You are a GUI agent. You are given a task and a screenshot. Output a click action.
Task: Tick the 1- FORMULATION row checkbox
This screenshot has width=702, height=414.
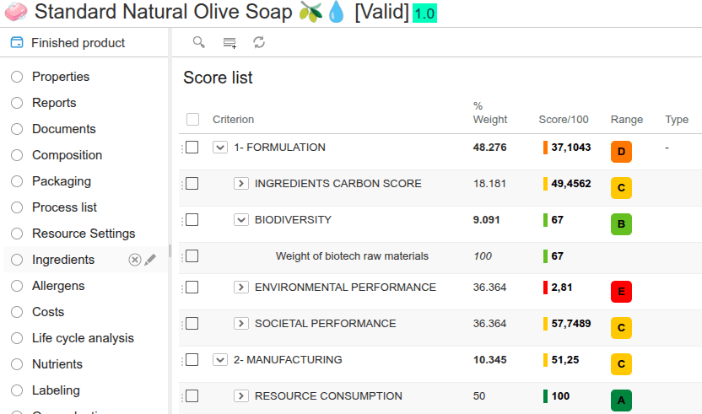(192, 148)
